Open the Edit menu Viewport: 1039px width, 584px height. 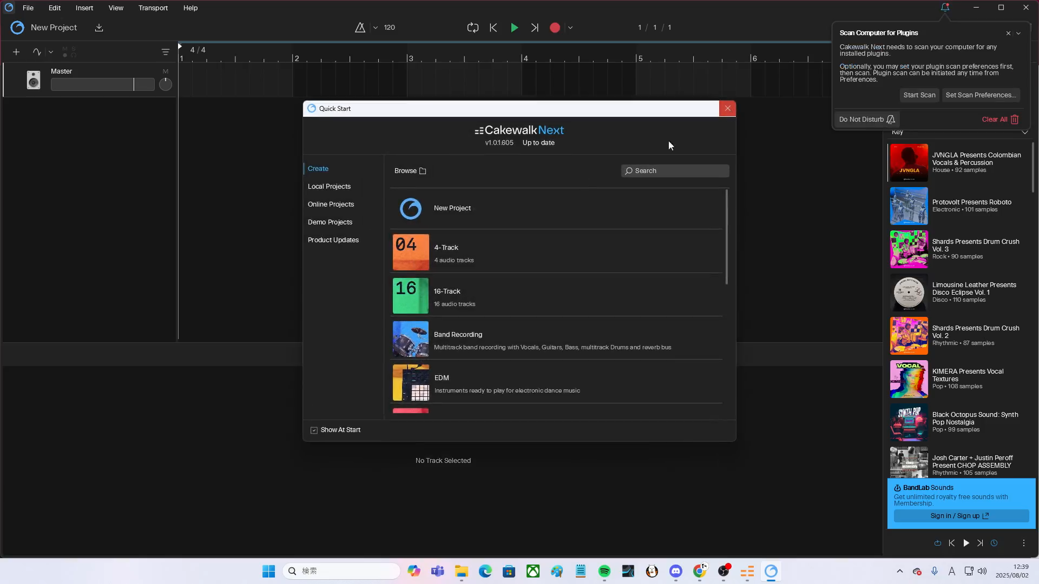55,8
